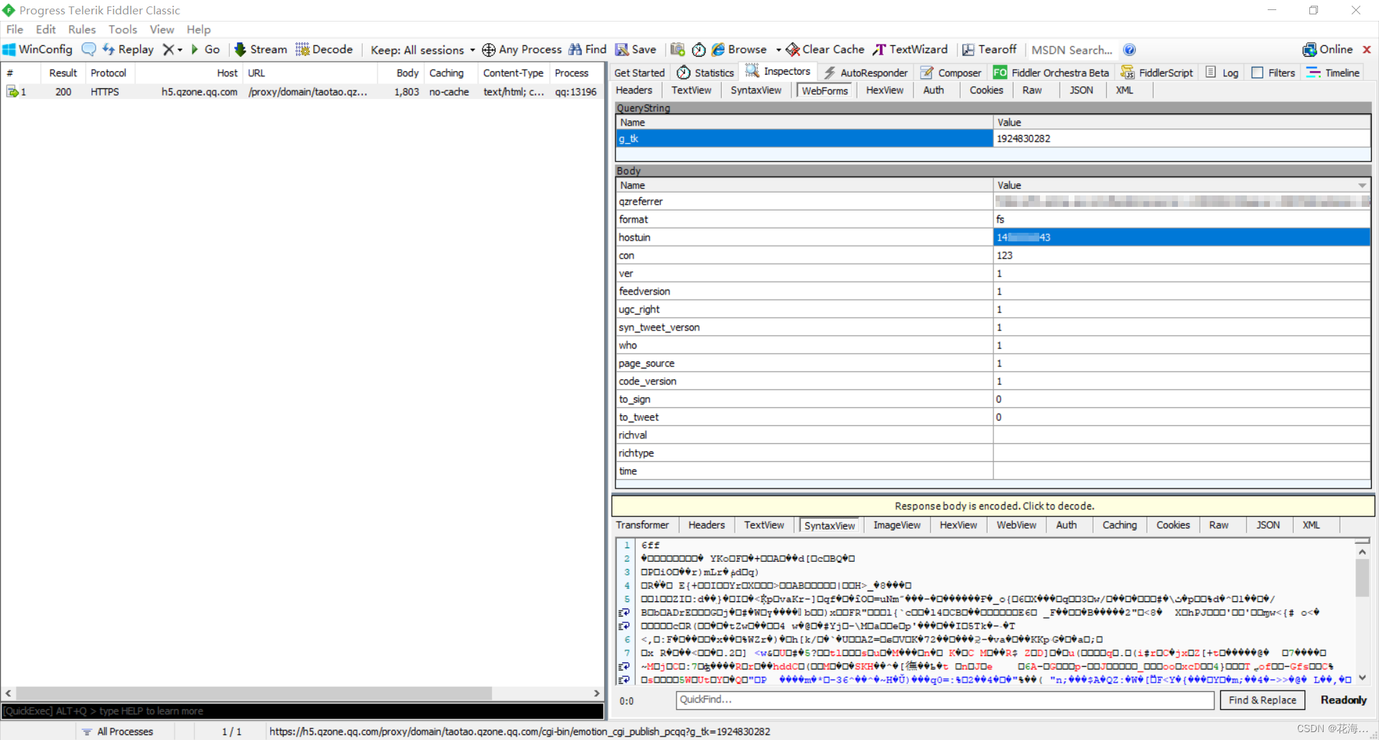Click 'Response body is encoded' decode bar
Screen dimensions: 1379x740
(x=993, y=506)
